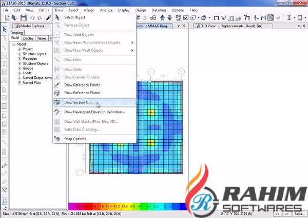308x218 pixels.
Task: Toggle the checkmark icon in toolbar
Action: tap(186, 18)
